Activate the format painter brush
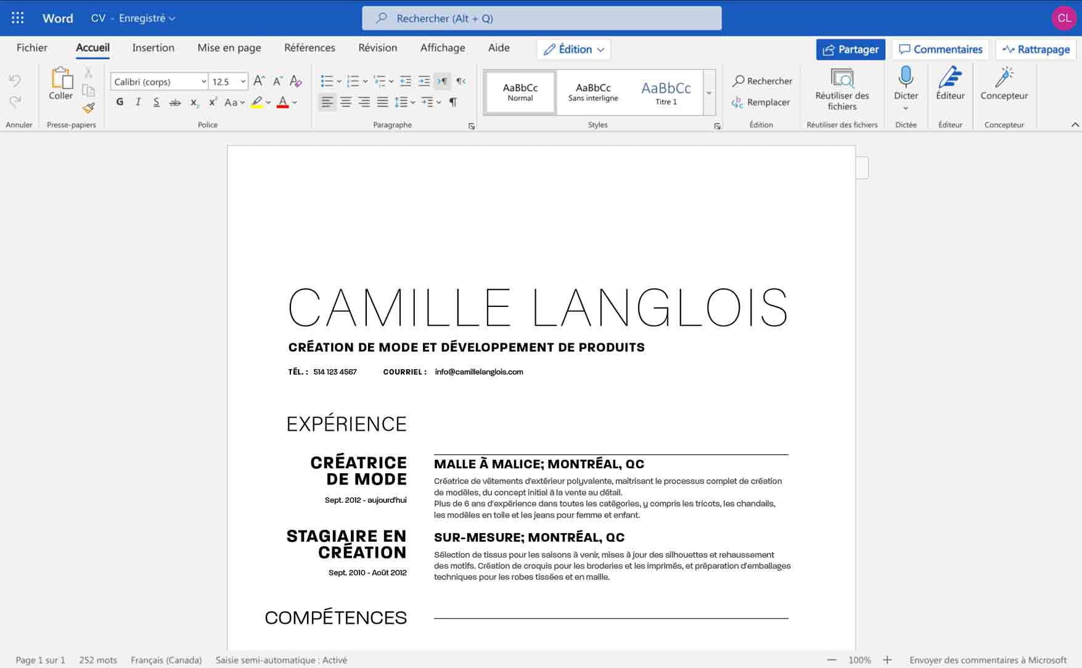The image size is (1082, 668). coord(88,108)
